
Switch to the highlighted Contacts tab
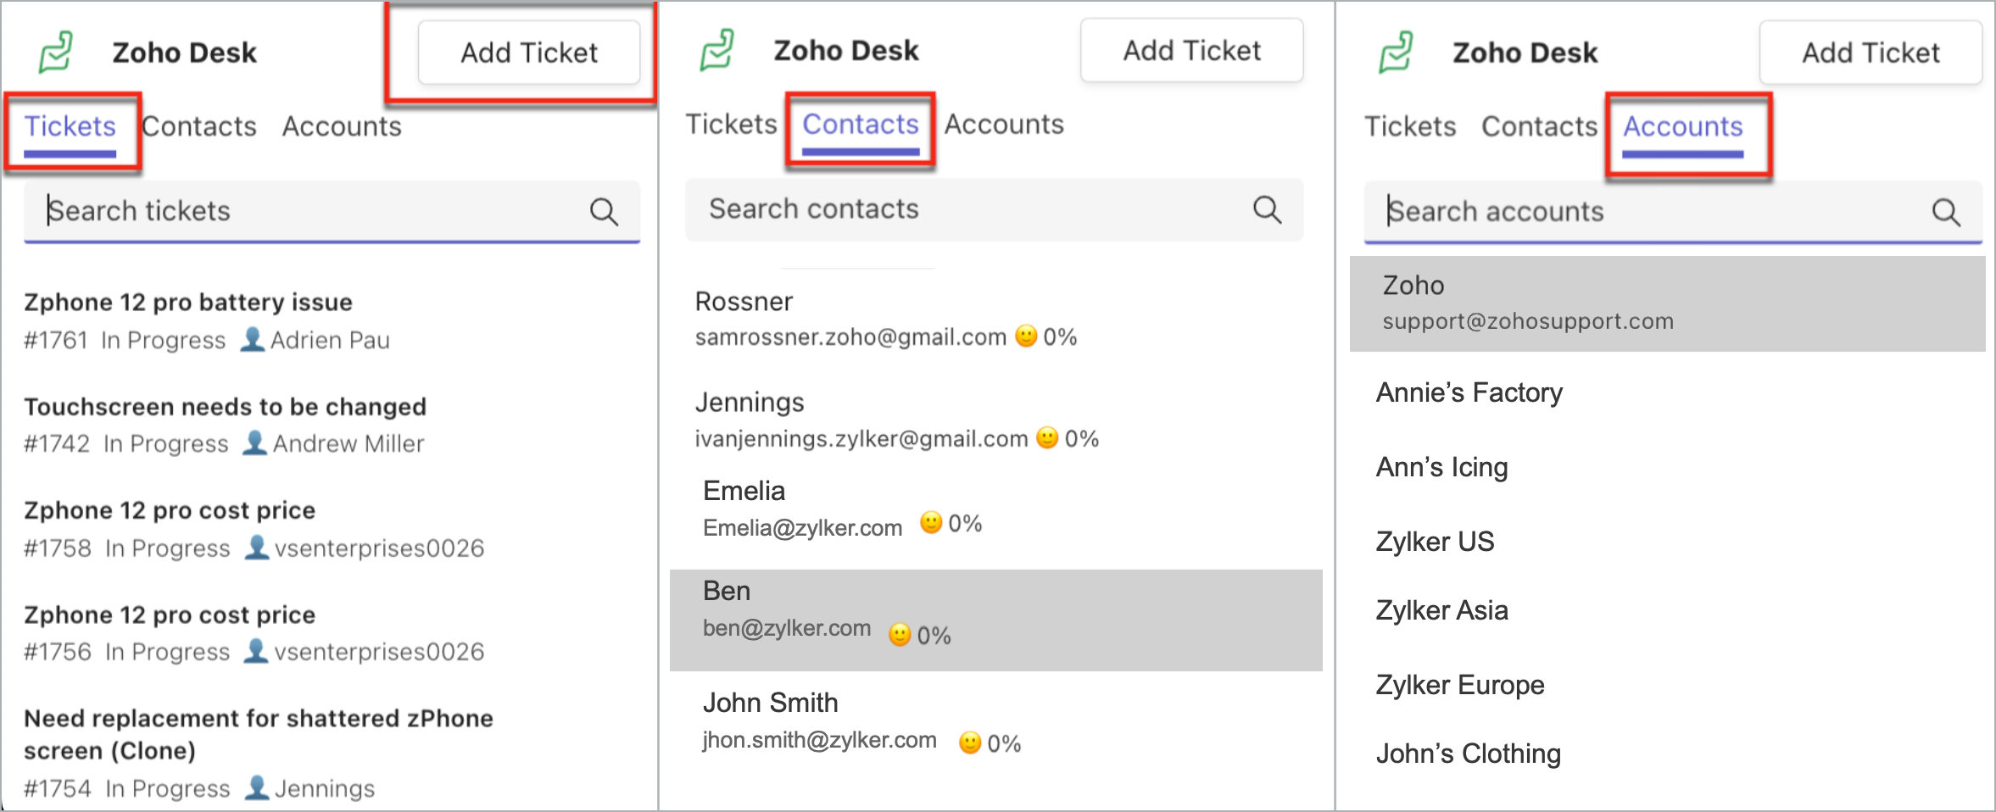click(860, 125)
